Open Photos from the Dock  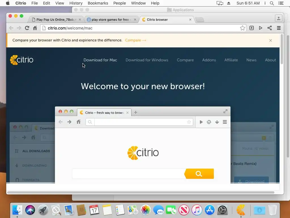point(146,210)
